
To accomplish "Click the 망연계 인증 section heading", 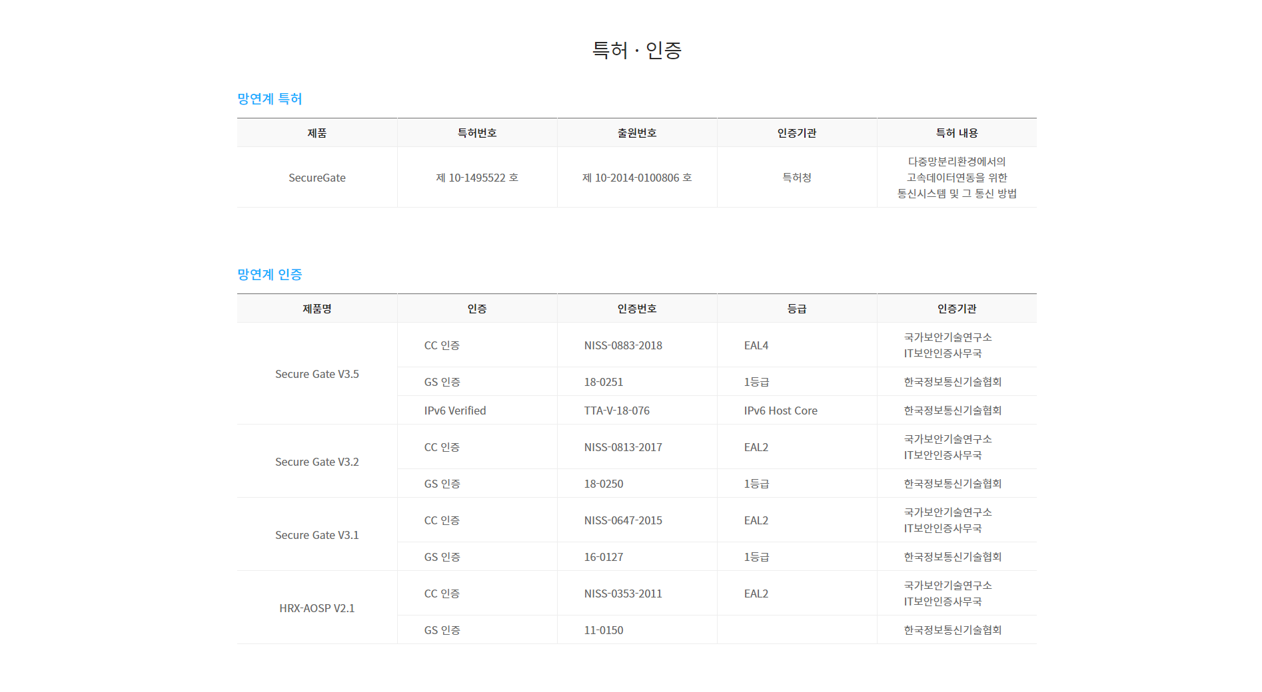I will pyautogui.click(x=270, y=274).
